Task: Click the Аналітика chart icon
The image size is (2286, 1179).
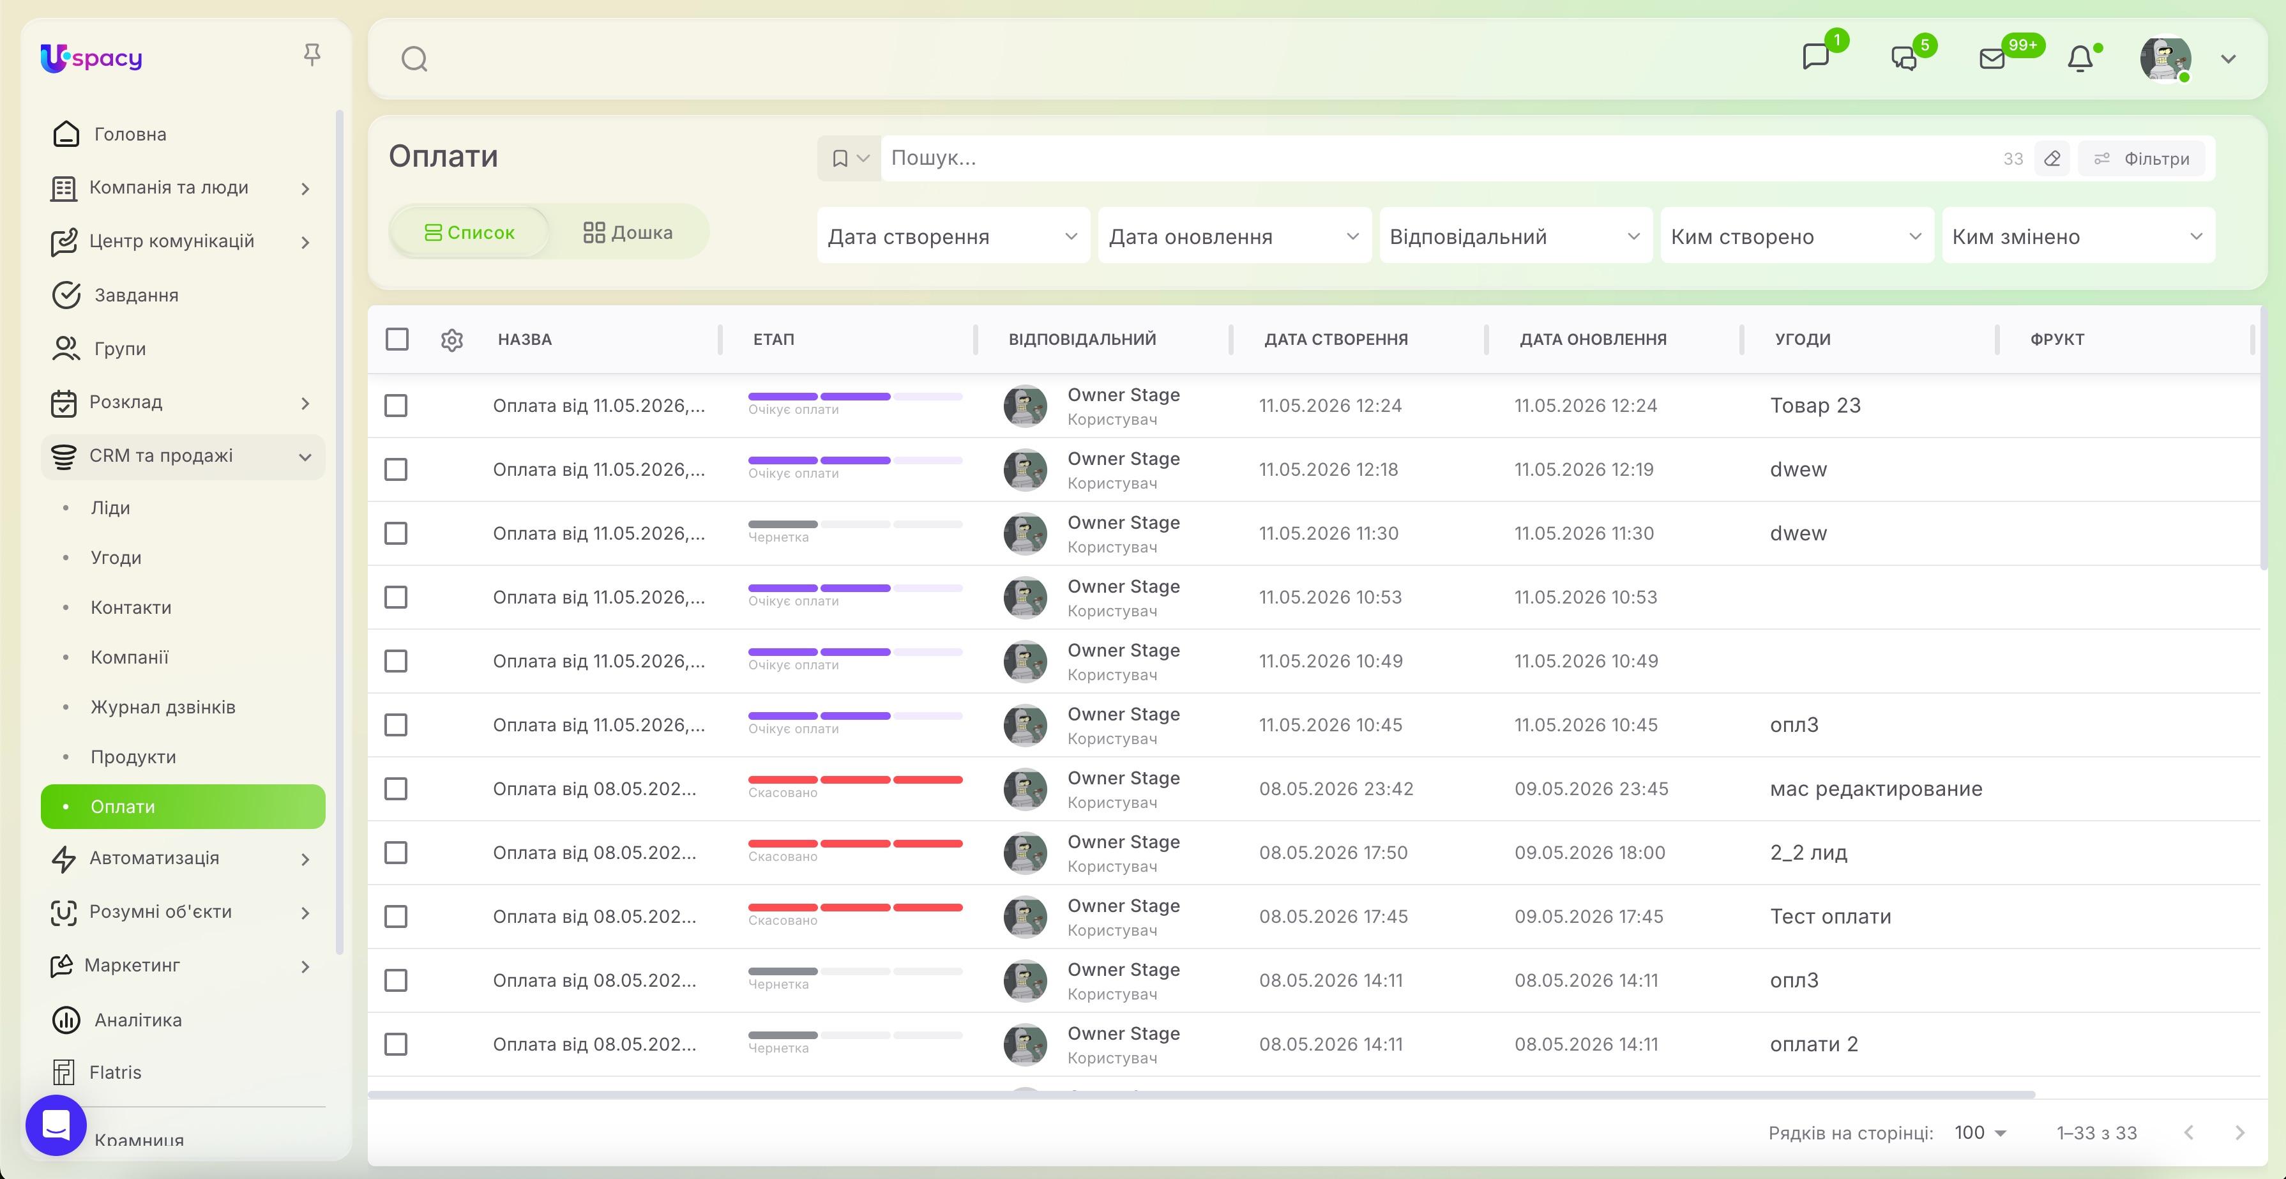Action: click(x=66, y=1020)
